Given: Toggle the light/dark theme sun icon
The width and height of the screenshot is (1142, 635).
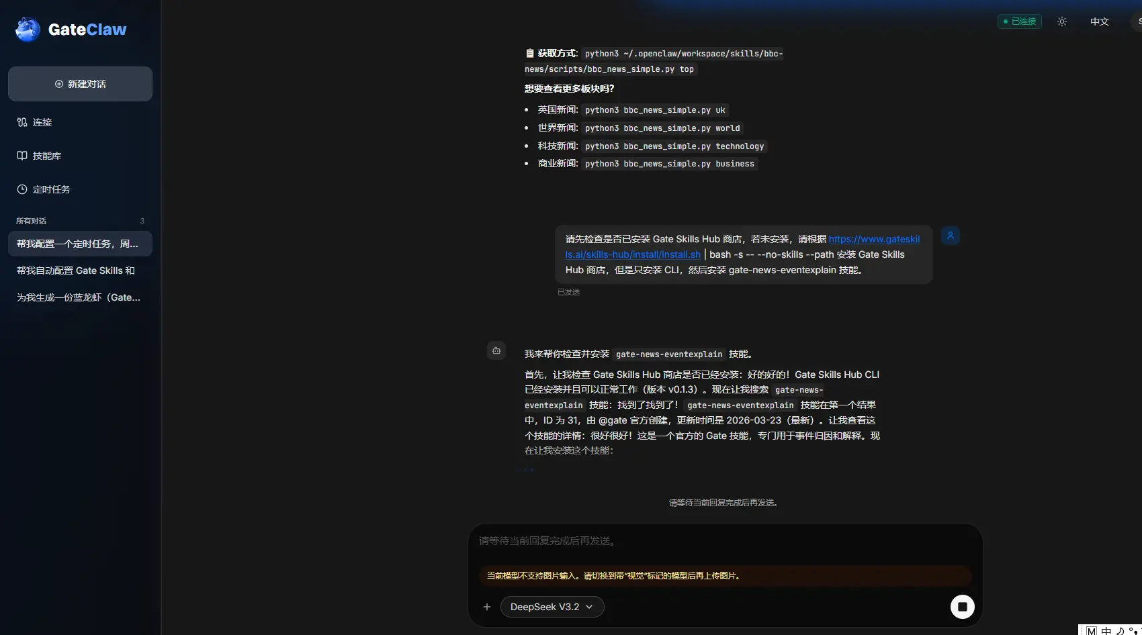Looking at the screenshot, I should pyautogui.click(x=1061, y=21).
